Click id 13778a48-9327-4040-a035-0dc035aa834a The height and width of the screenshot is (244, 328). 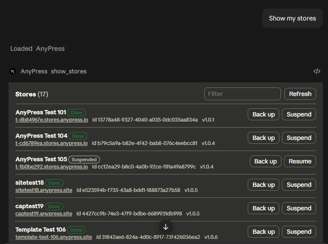pyautogui.click(x=145, y=120)
